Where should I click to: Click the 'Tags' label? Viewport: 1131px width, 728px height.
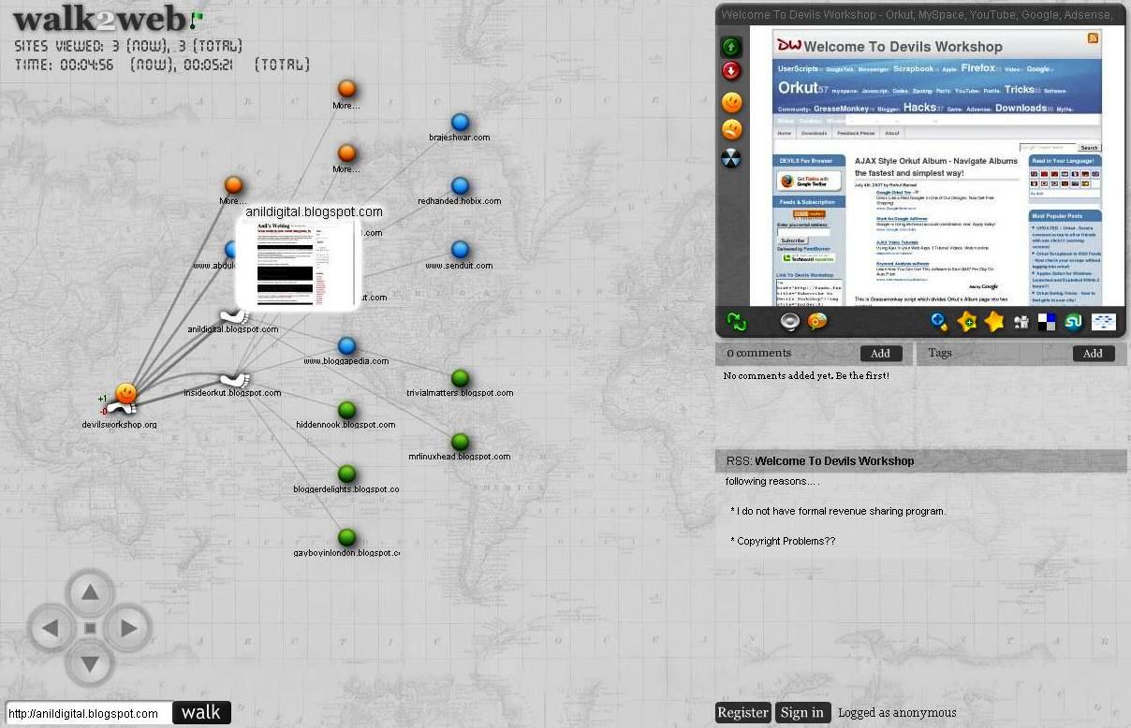[x=940, y=353]
